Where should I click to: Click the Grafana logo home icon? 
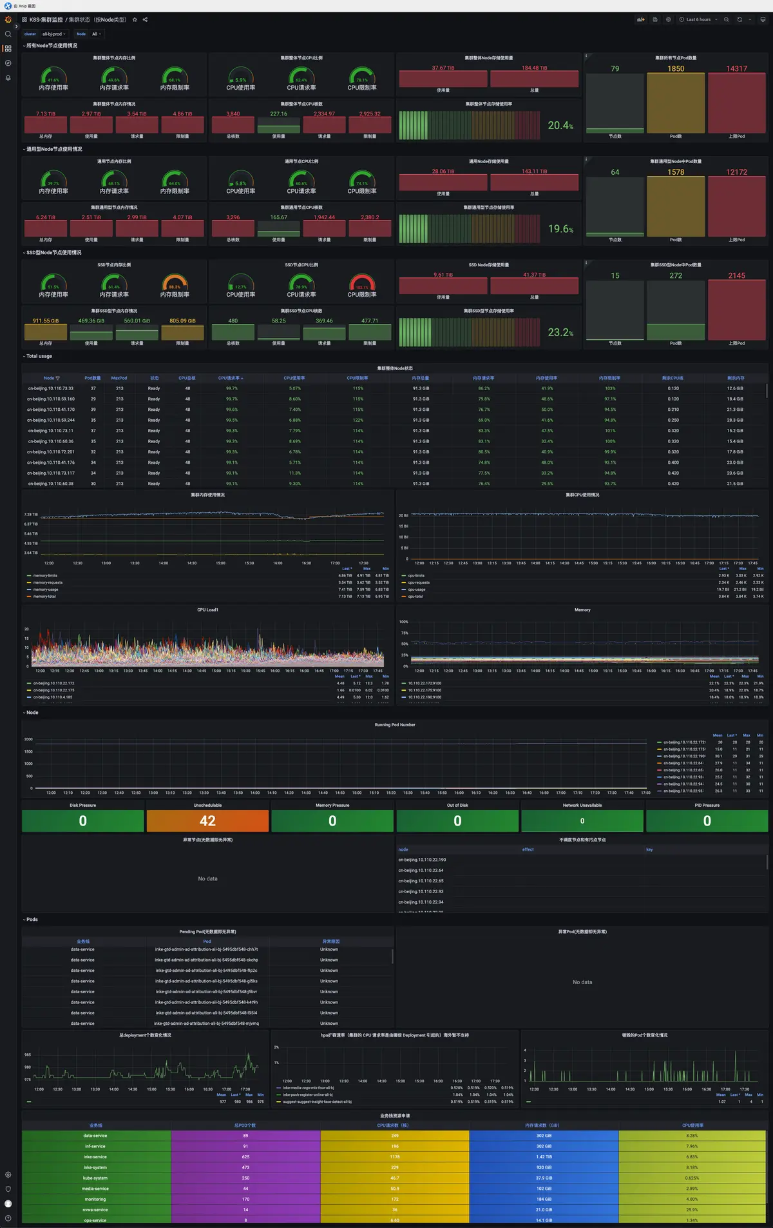tap(8, 20)
